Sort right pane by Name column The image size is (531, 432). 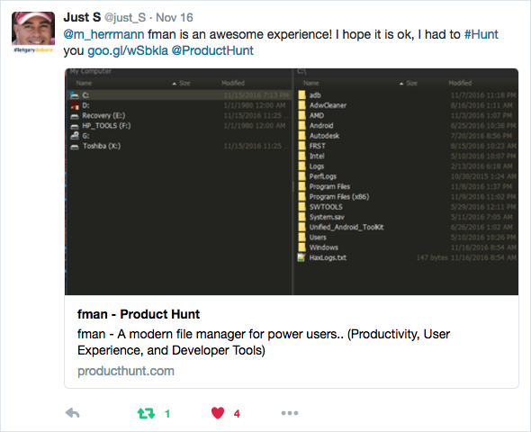point(311,84)
